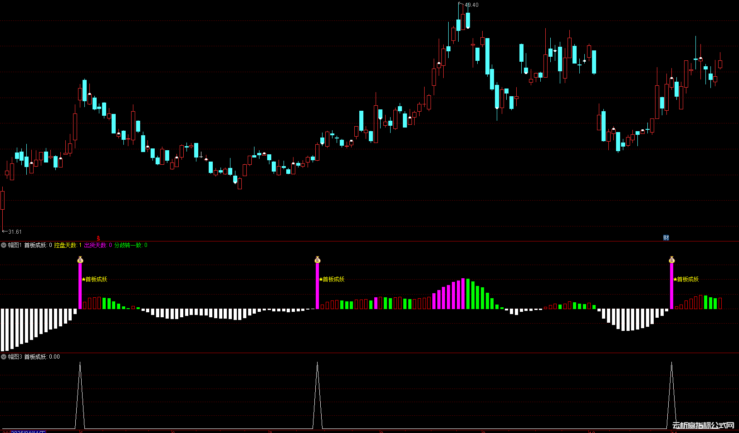
Task: Click the middle money bag signal icon
Action: pos(318,260)
